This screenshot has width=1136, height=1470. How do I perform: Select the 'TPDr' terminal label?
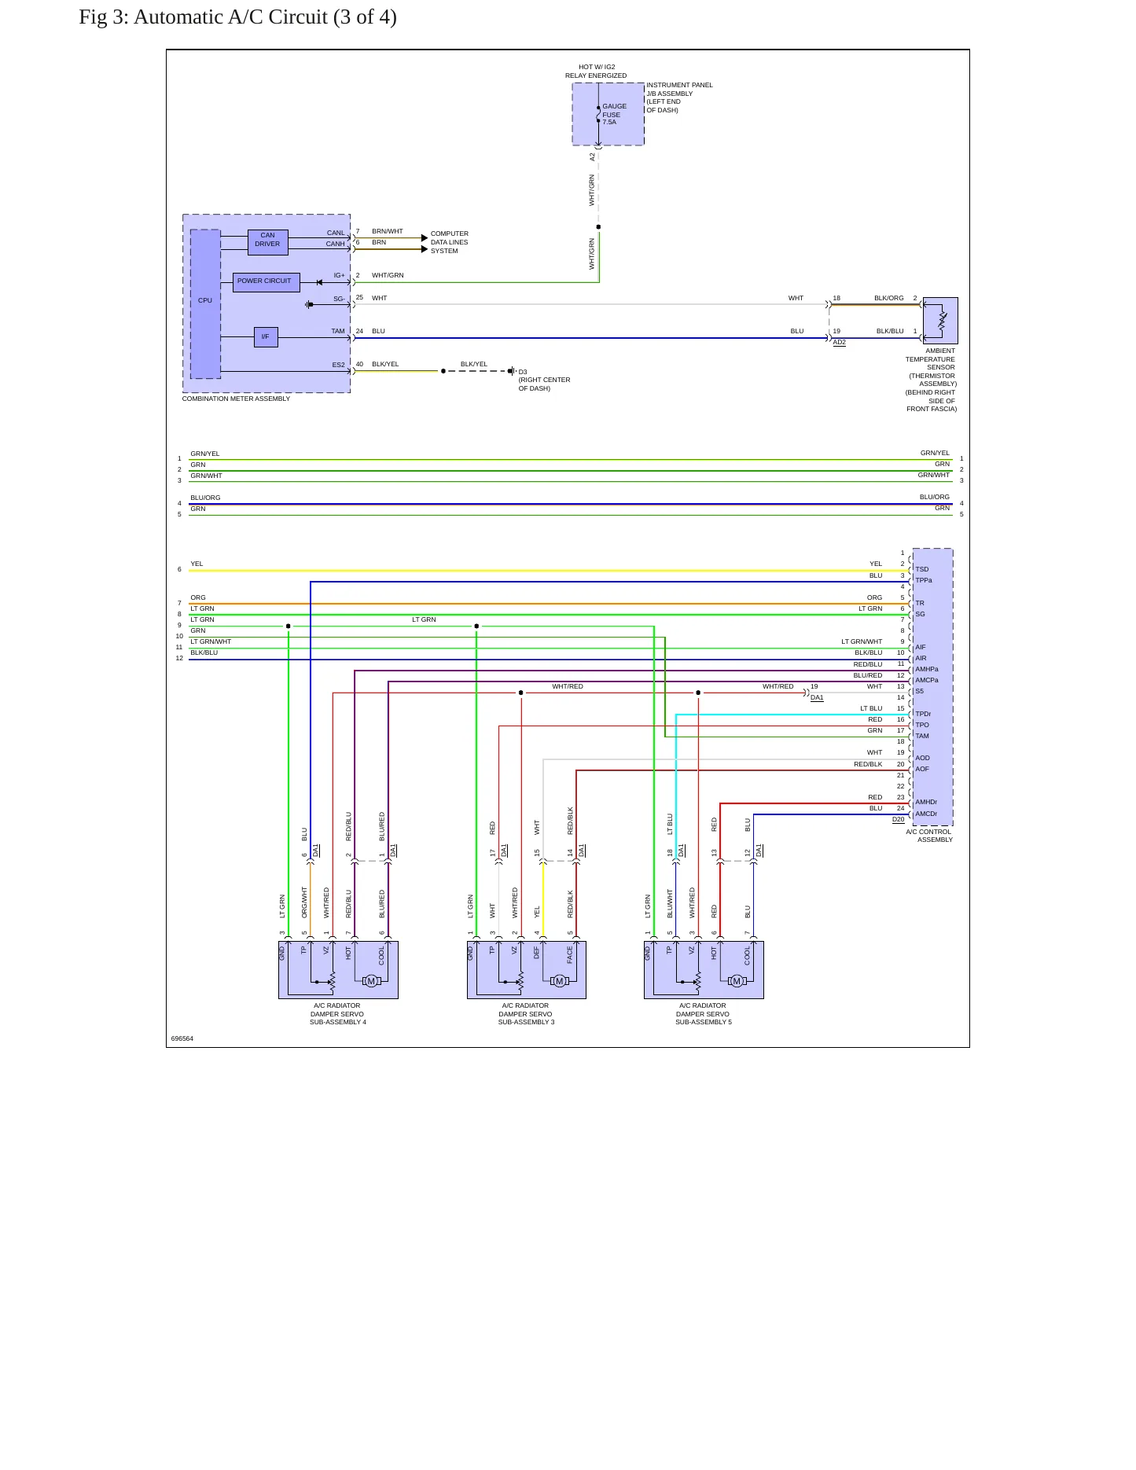pos(923,714)
